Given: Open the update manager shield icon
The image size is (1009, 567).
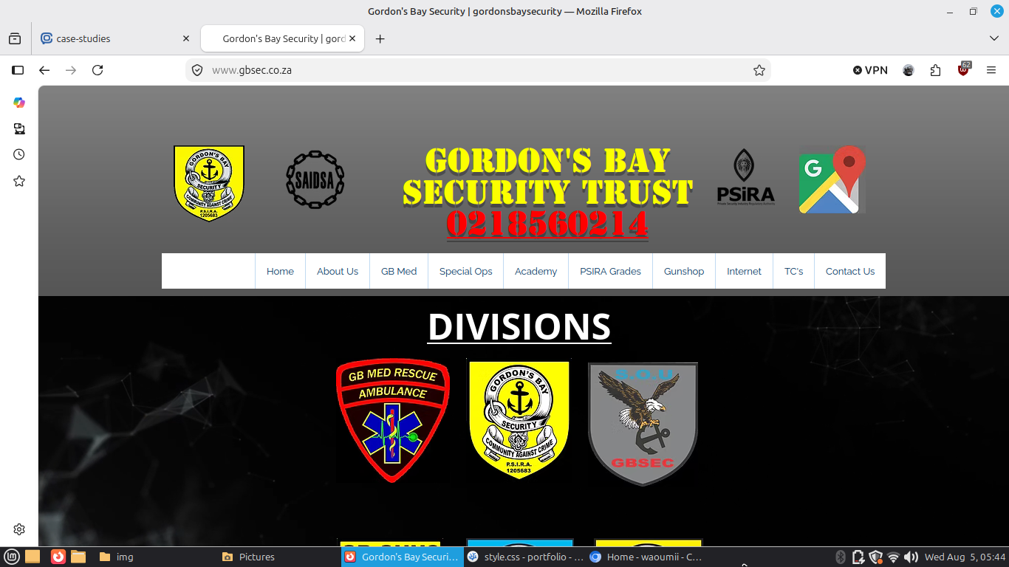Looking at the screenshot, I should [x=876, y=557].
